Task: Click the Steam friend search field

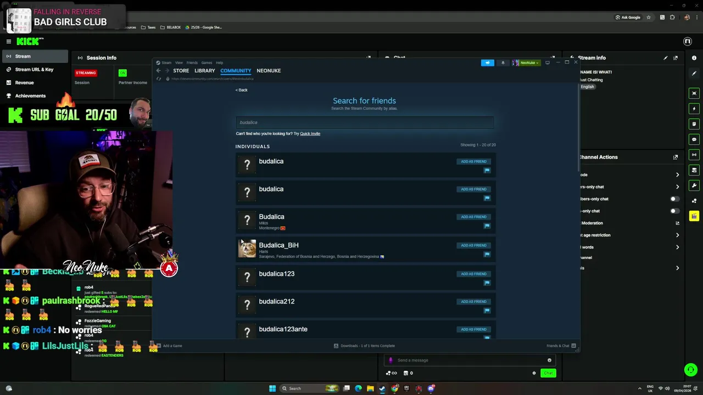Action: (x=365, y=122)
